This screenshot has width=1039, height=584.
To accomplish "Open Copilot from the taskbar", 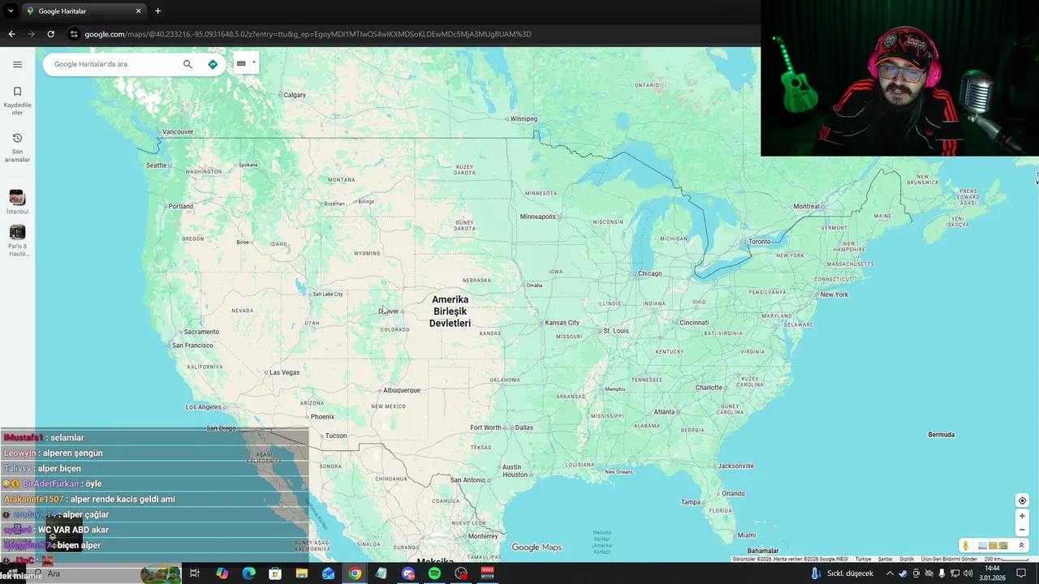I will (222, 573).
